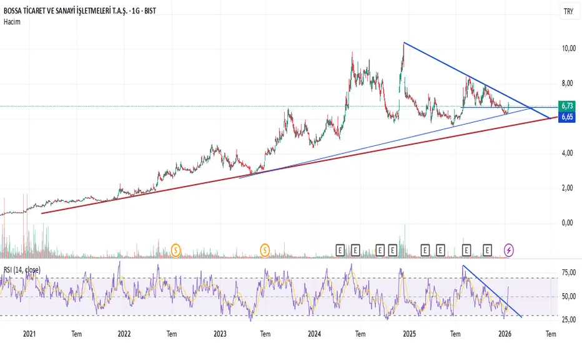582x343 pixels.
Task: Click the 4,00 price axis label
Action: click(x=567, y=153)
